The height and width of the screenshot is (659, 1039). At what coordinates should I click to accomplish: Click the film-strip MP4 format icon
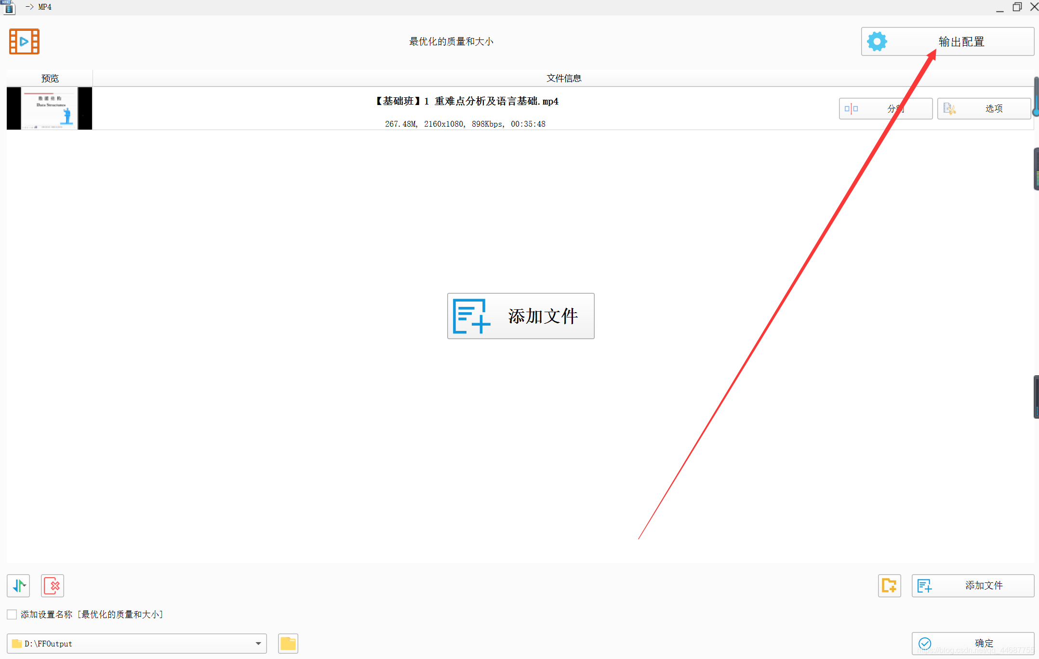coord(24,41)
